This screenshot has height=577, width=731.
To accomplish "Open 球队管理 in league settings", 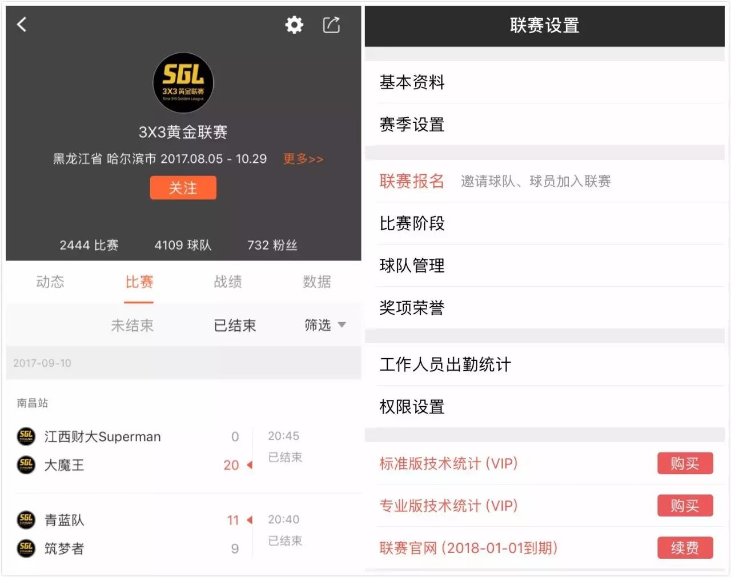I will [x=545, y=266].
